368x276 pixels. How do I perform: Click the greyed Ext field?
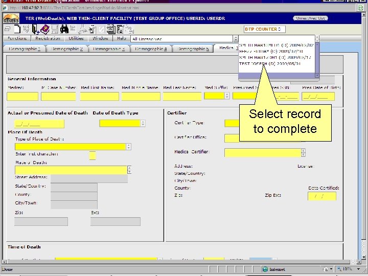(x=116, y=221)
